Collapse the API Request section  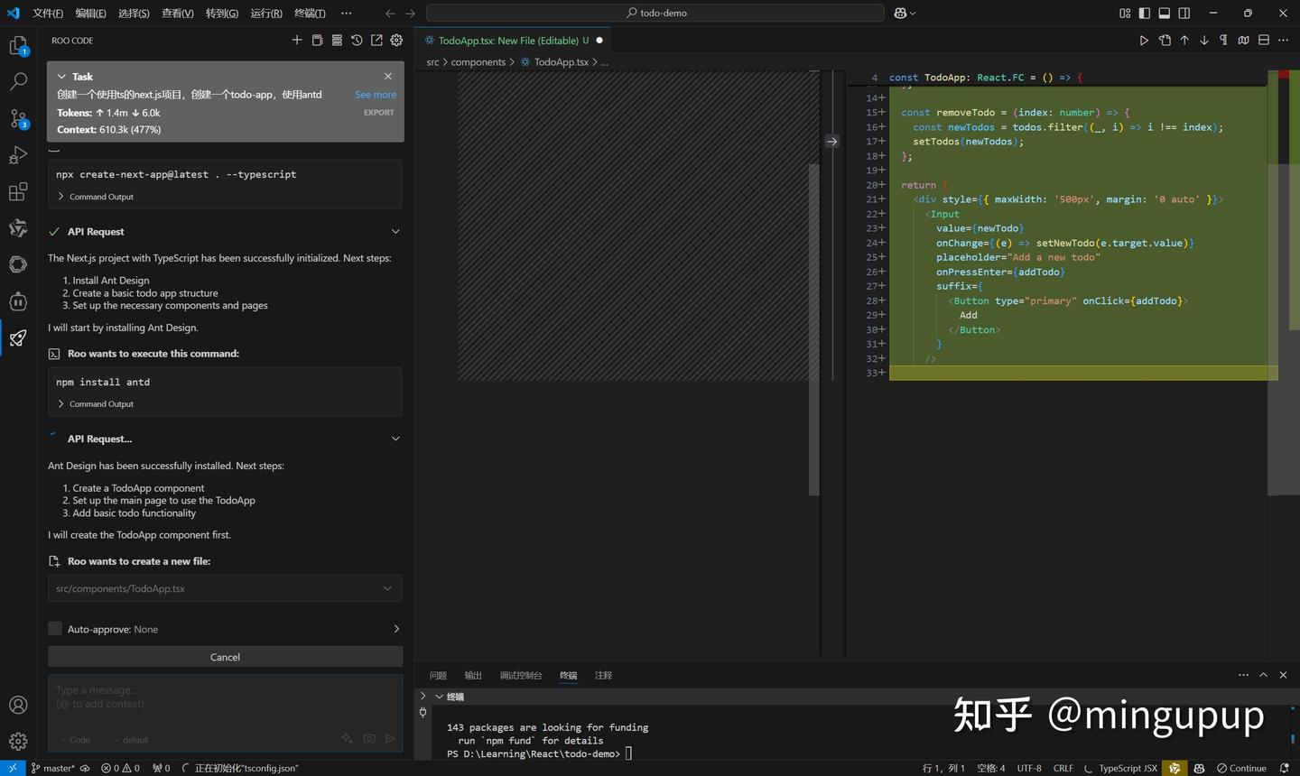(395, 231)
